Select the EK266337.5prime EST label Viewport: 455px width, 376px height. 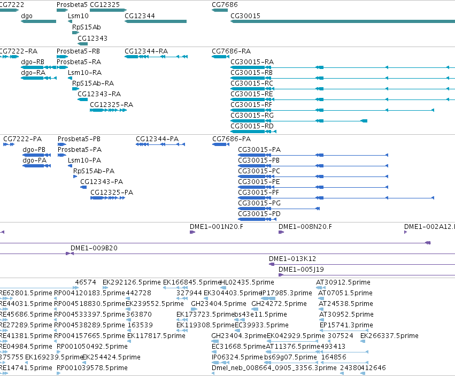389,336
